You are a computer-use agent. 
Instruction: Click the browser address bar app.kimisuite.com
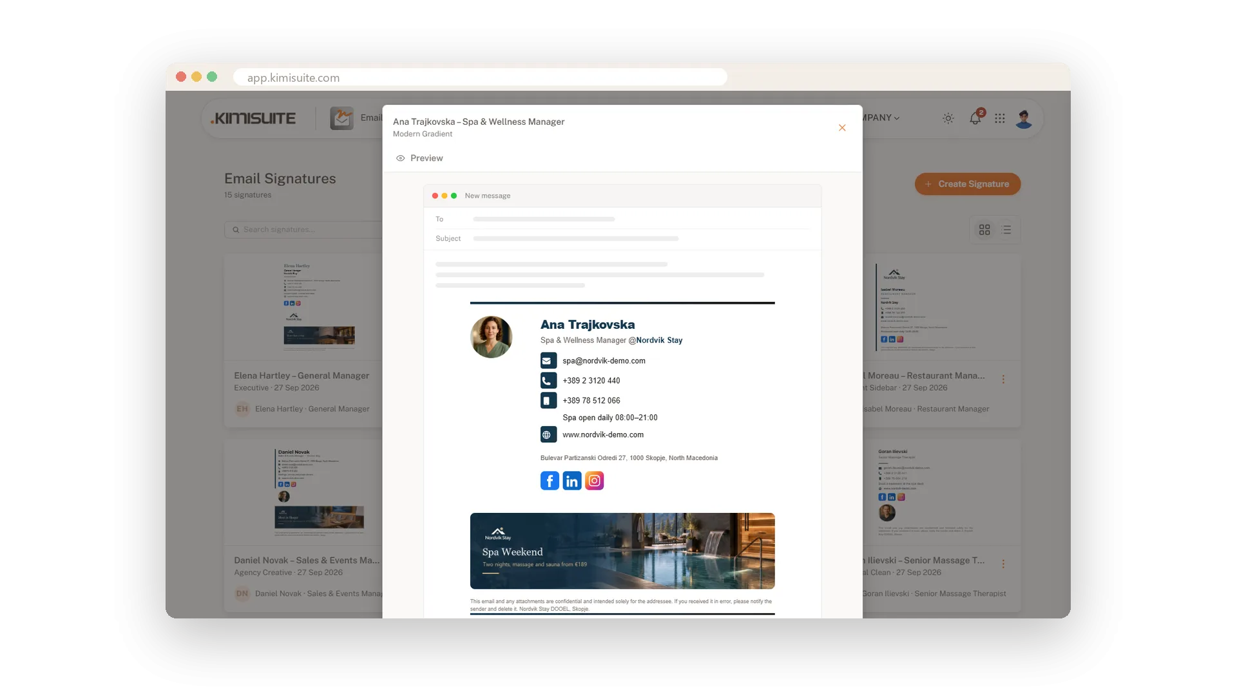480,77
